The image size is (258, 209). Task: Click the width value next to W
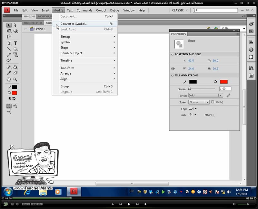191,68
